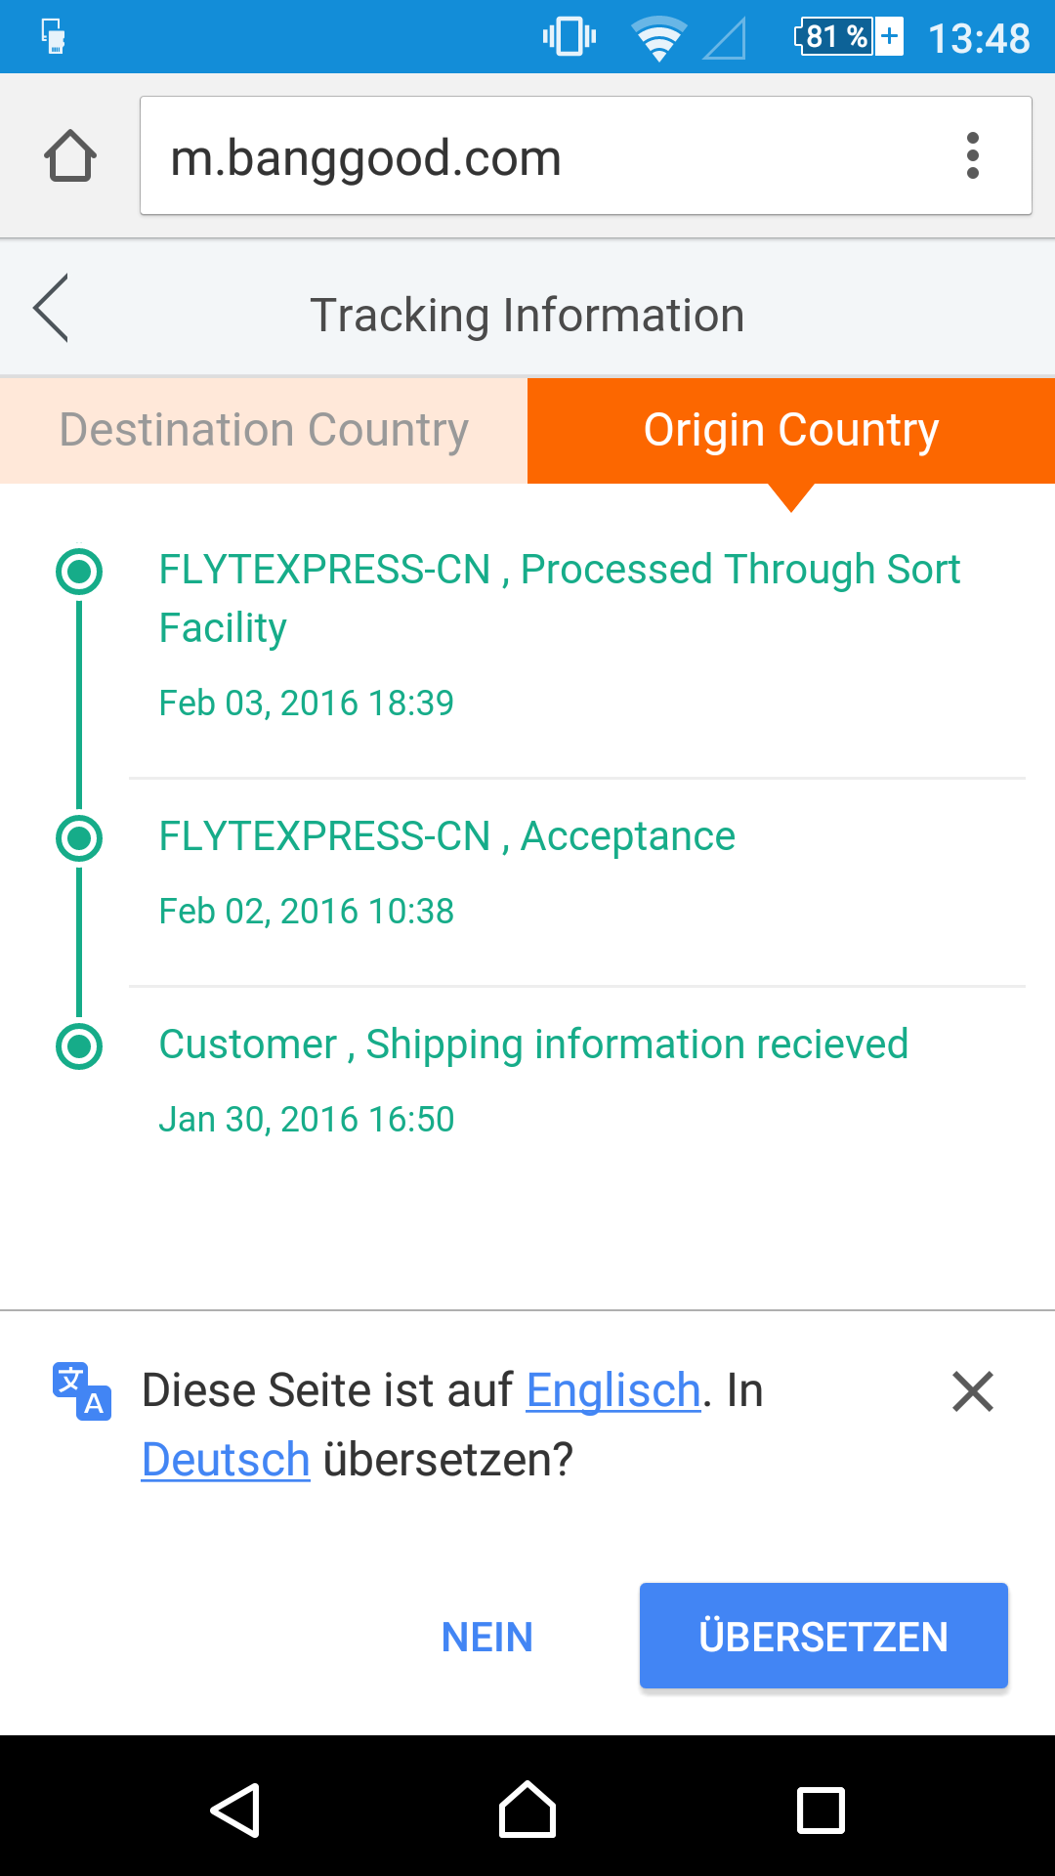The image size is (1055, 1876).
Task: Decline translation with the NEIN button
Action: [486, 1637]
